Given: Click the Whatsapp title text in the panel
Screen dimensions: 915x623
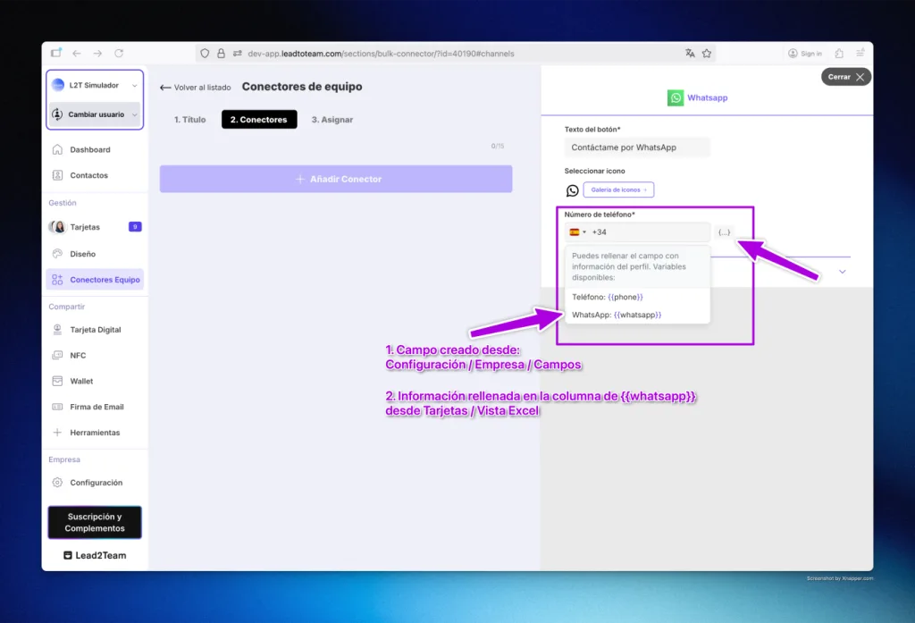Looking at the screenshot, I should [708, 97].
